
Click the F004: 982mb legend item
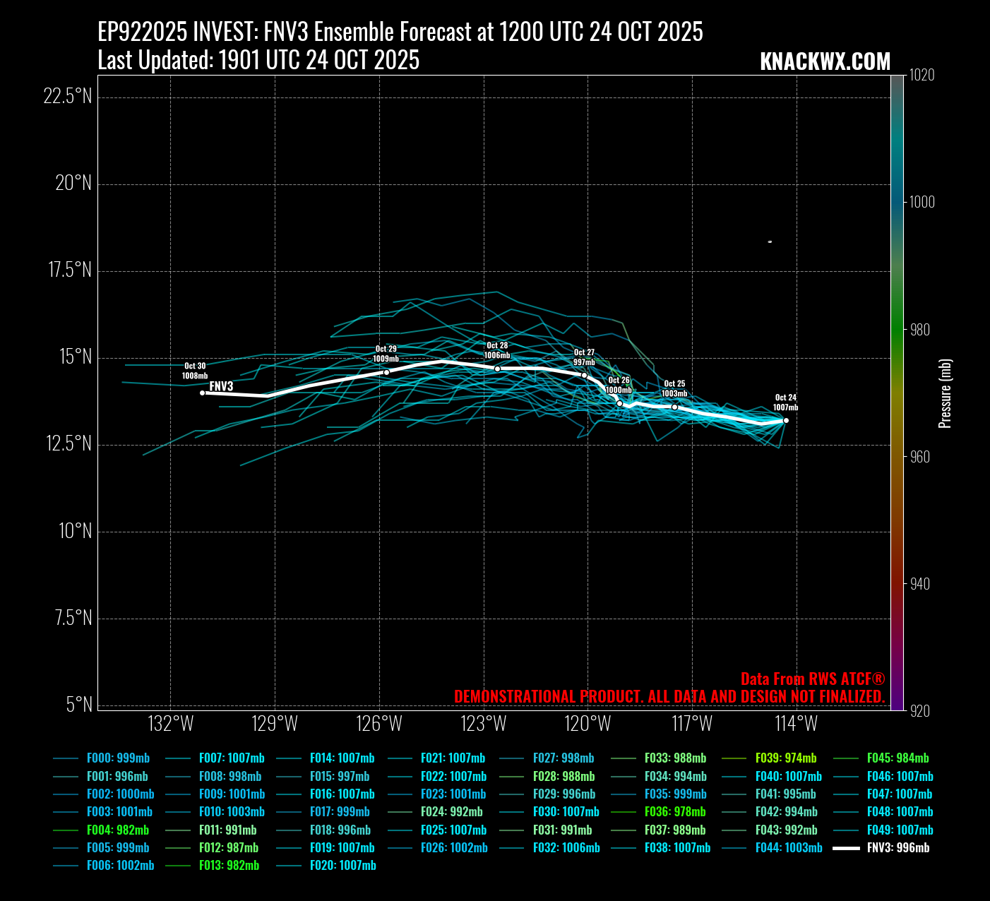117,830
